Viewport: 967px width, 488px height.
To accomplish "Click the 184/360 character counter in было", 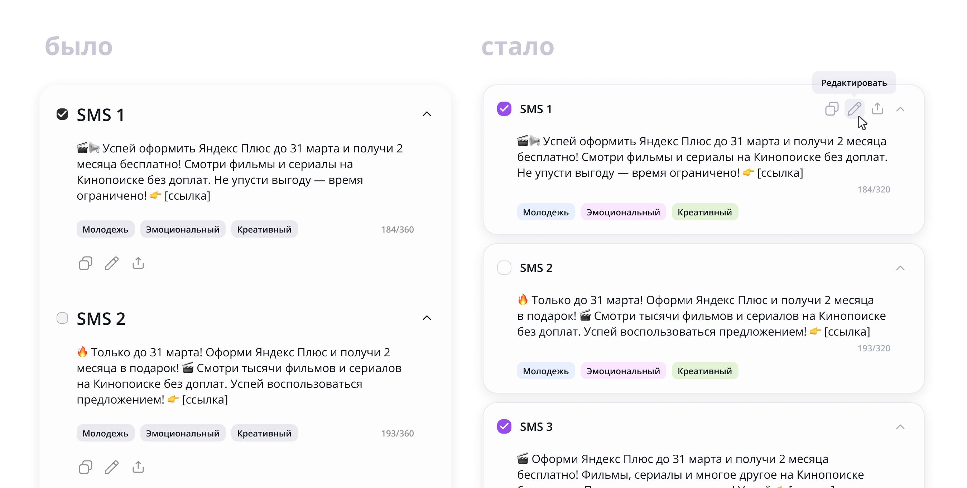I will [397, 229].
